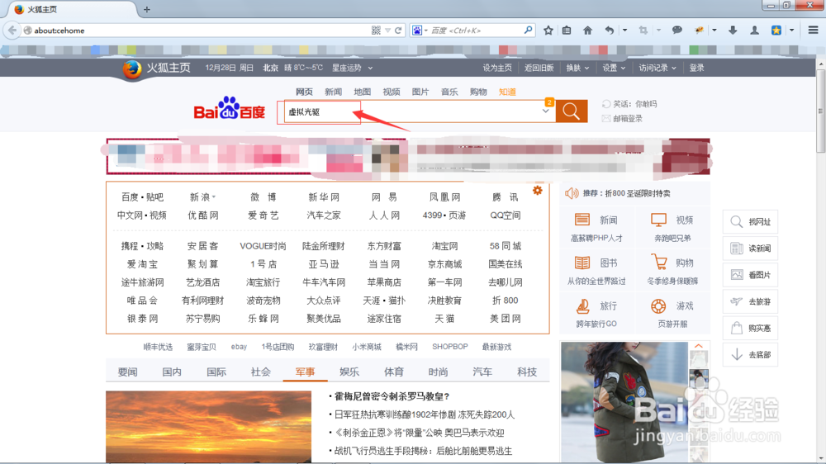Expand the 换肤 skin dropdown
The width and height of the screenshot is (826, 464).
click(x=586, y=68)
